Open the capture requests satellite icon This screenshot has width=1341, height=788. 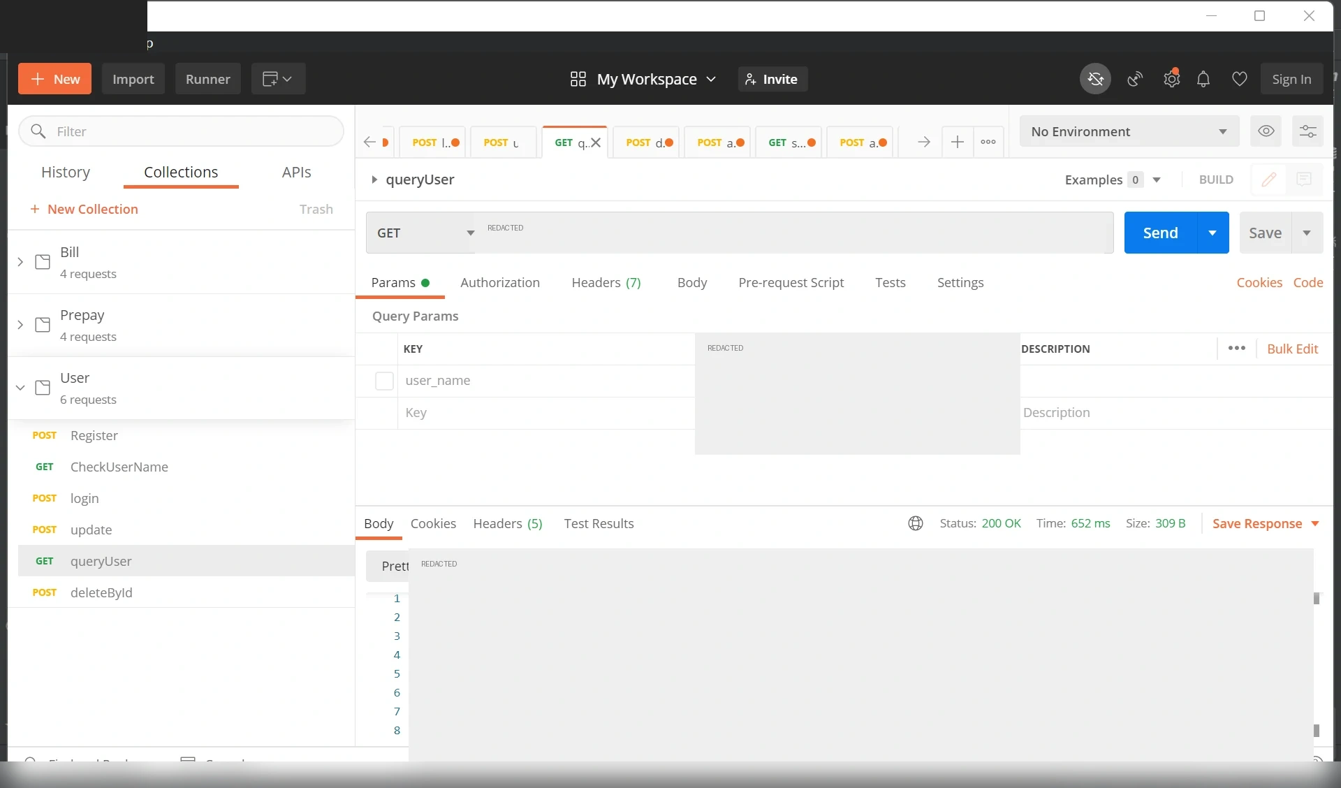point(1135,79)
